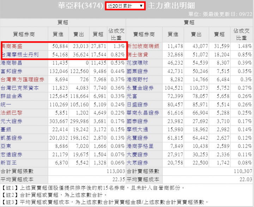Open seller broker link 國泰證券

[137, 121]
